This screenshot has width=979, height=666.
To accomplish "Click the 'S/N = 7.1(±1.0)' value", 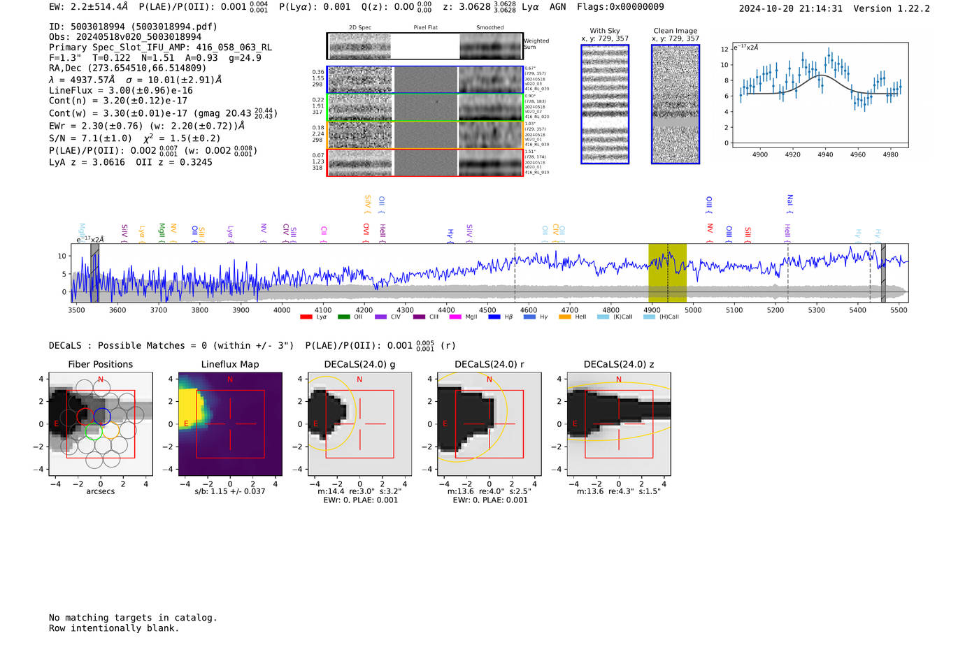I will [90, 138].
